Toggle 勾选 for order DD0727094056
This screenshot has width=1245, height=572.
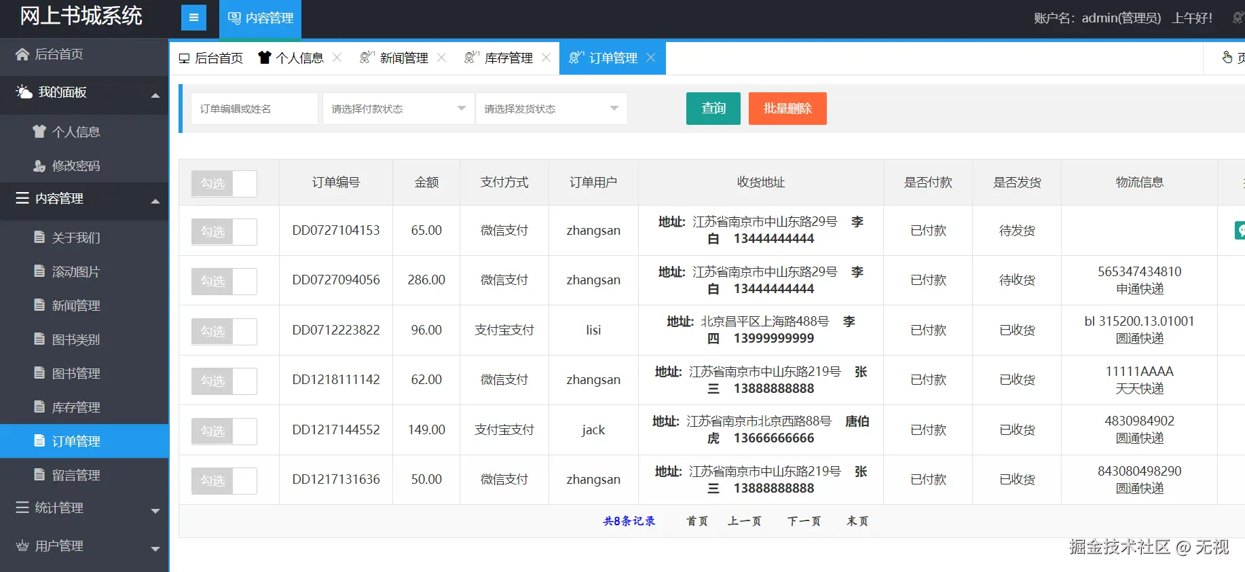pos(224,281)
